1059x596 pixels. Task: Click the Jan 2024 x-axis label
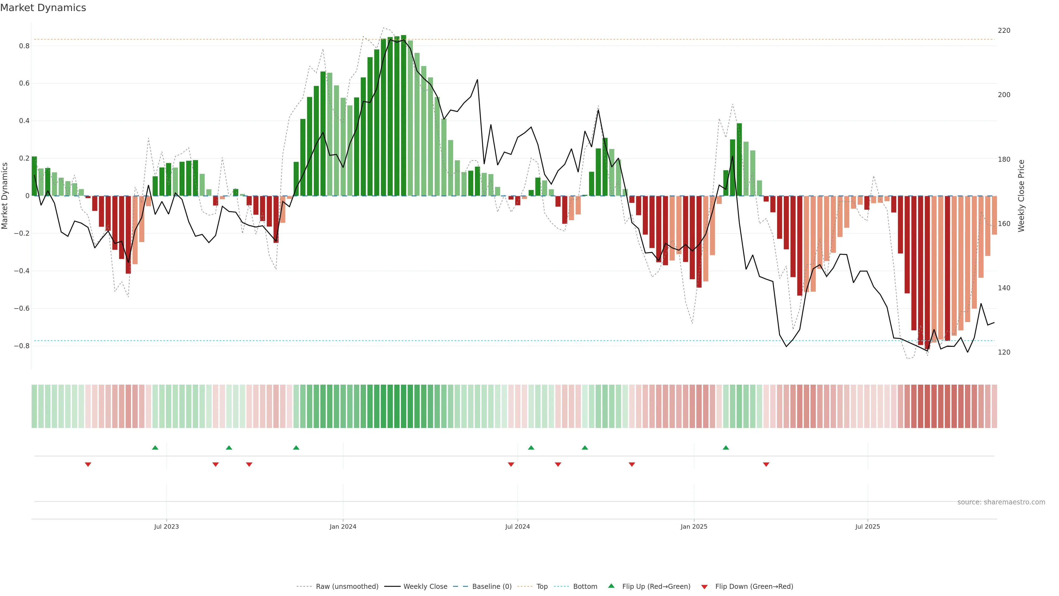coord(343,526)
